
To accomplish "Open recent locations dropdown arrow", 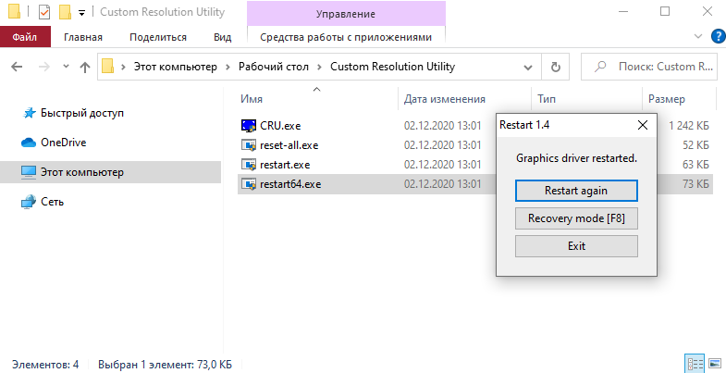I will point(66,67).
